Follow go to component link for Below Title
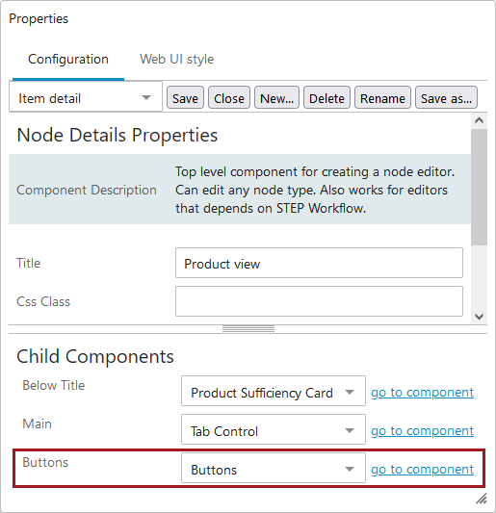 point(423,392)
